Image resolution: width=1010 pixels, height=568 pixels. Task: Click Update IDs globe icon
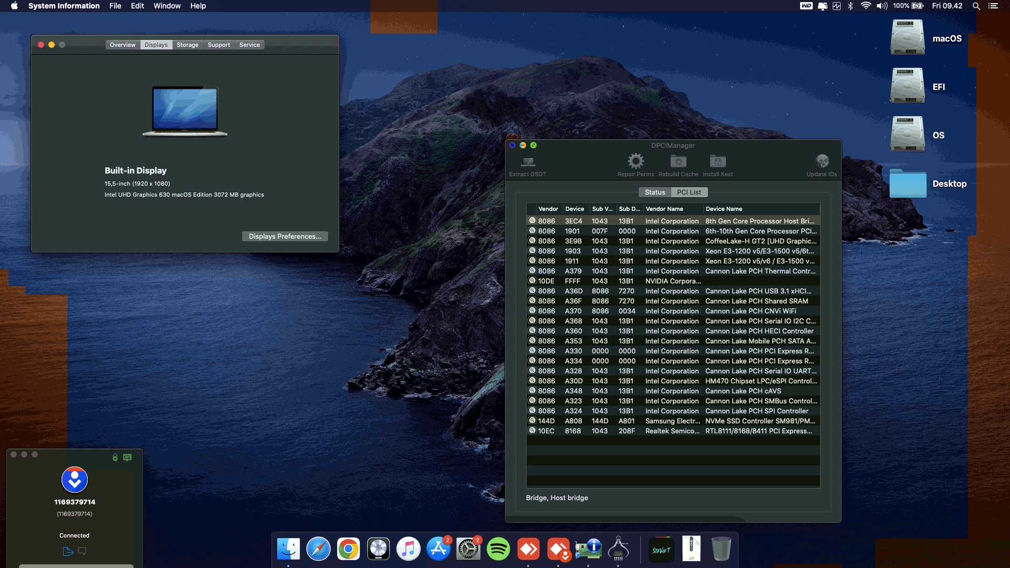(822, 161)
